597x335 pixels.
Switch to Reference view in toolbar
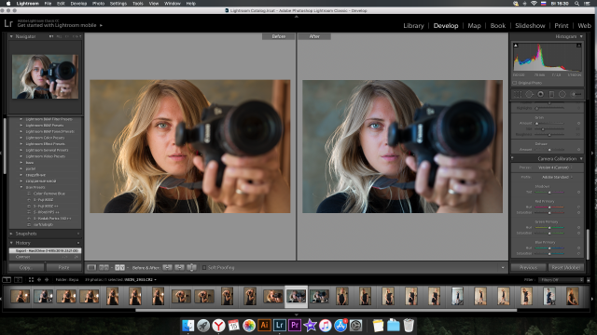(x=104, y=267)
